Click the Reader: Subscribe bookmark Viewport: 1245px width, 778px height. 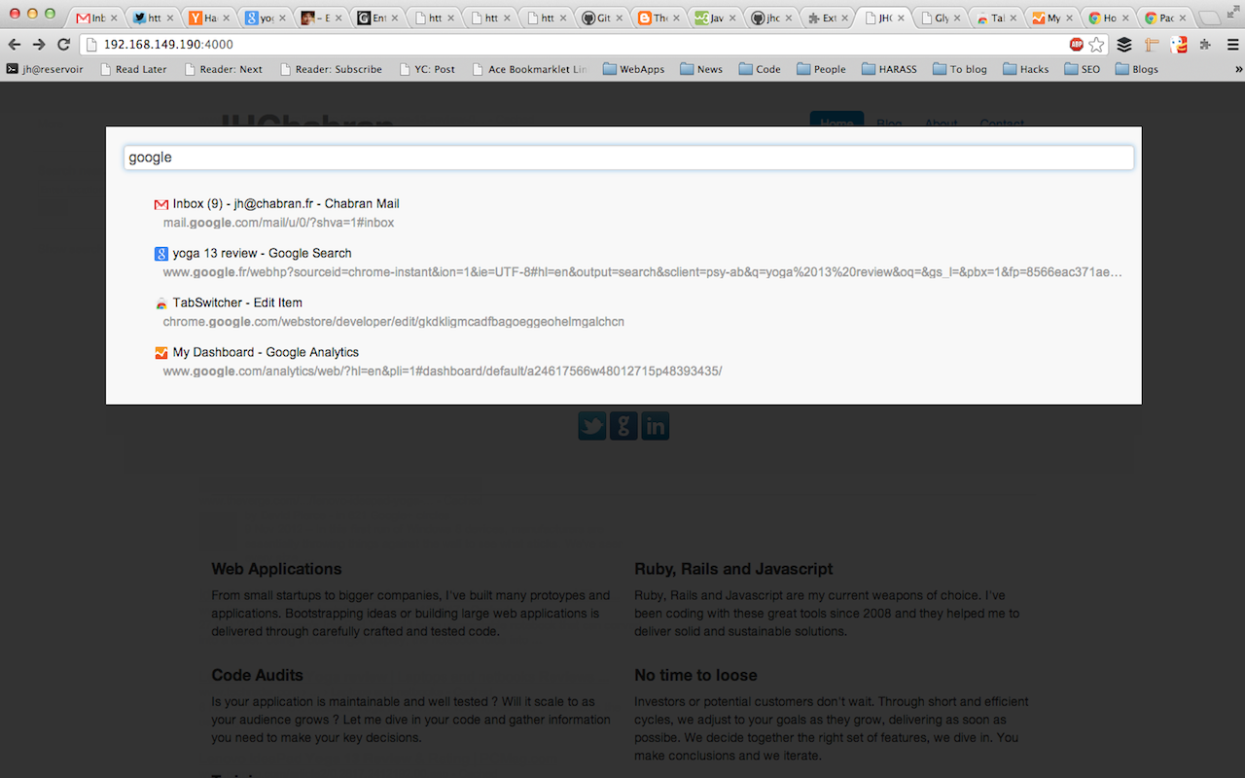pos(331,69)
